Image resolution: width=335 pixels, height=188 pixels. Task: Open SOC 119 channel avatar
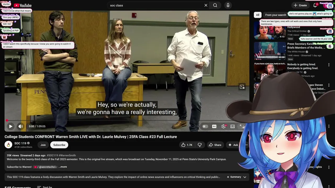(8, 145)
